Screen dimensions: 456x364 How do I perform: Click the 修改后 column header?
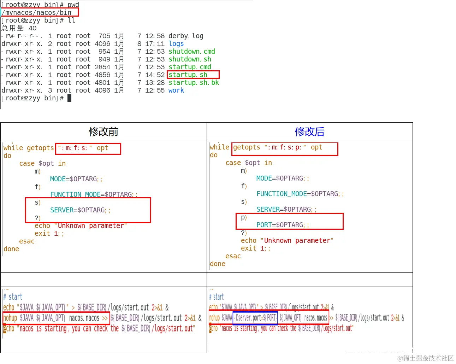pyautogui.click(x=310, y=131)
